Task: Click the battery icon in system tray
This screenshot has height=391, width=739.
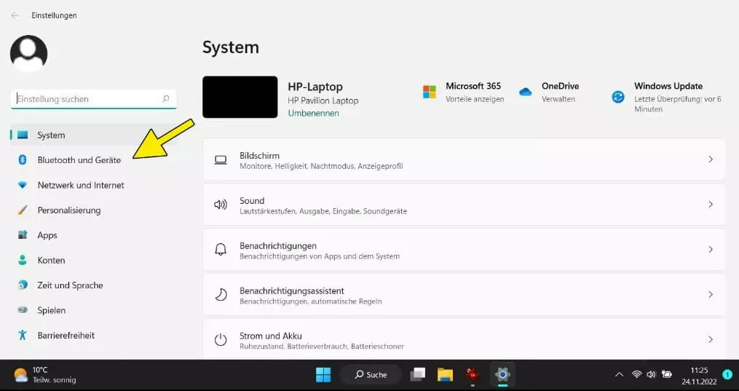Action: coord(666,374)
